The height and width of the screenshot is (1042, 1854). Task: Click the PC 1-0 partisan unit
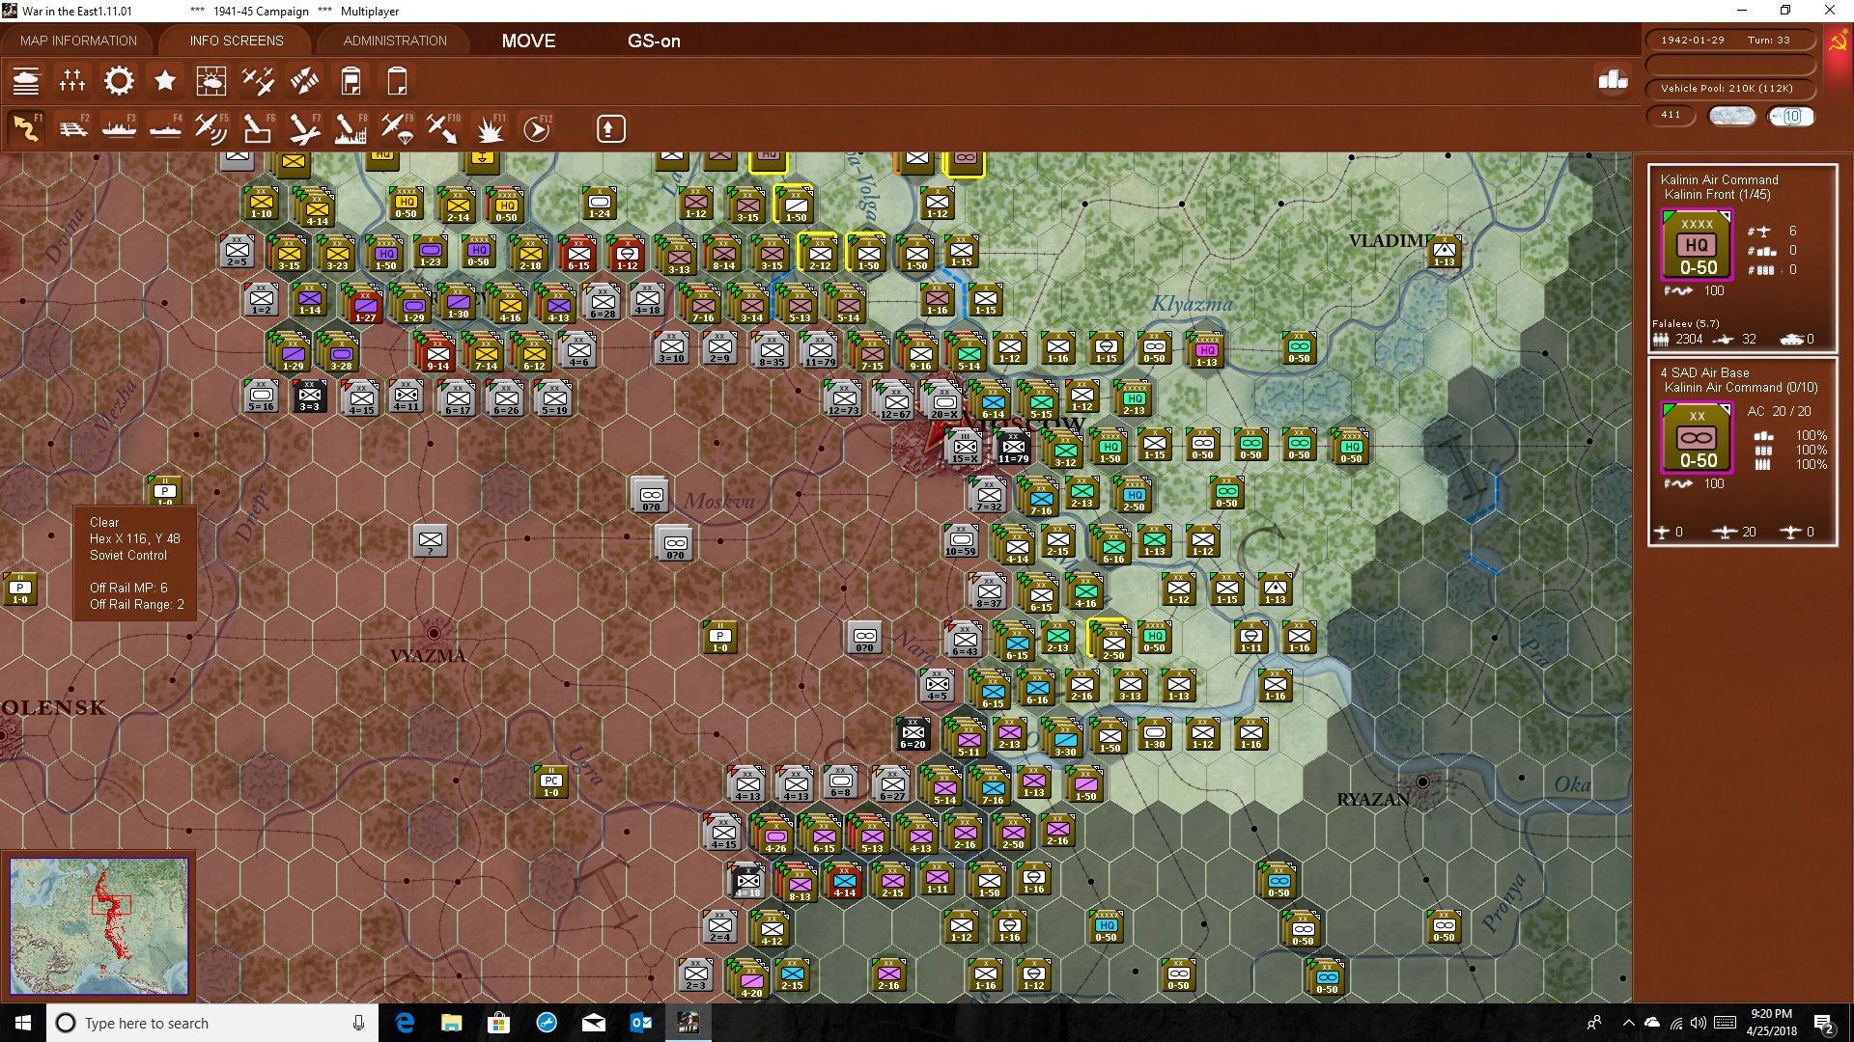(551, 782)
